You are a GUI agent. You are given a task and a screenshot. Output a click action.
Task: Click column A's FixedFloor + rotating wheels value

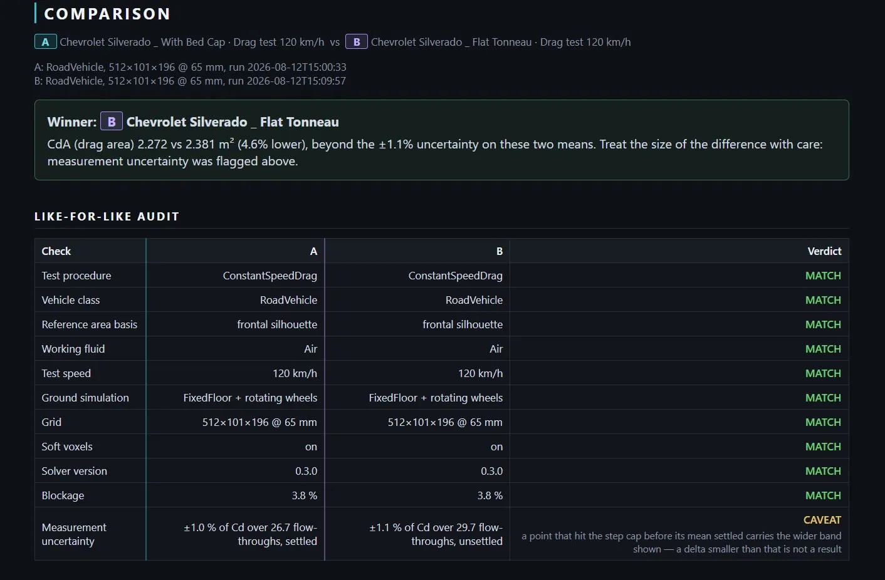coord(250,398)
